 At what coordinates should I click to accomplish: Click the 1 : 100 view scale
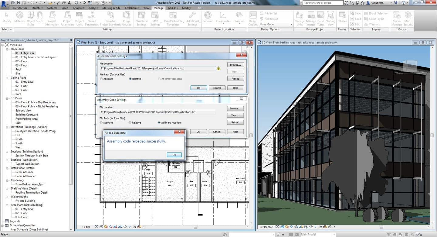(86, 227)
